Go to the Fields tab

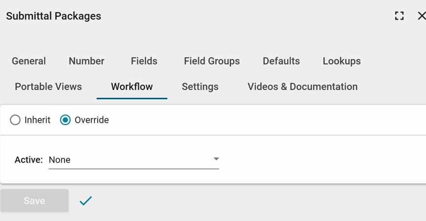[144, 61]
